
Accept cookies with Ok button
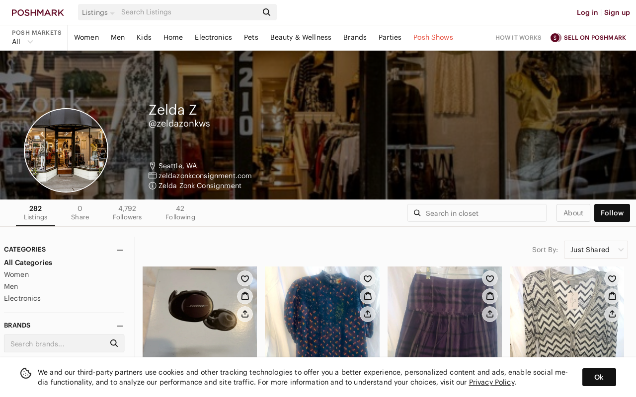[599, 377]
